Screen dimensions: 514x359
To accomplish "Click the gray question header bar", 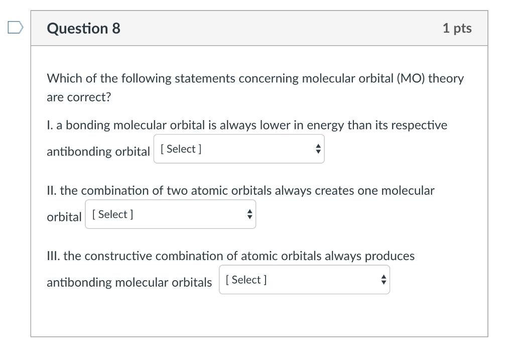I will (260, 28).
